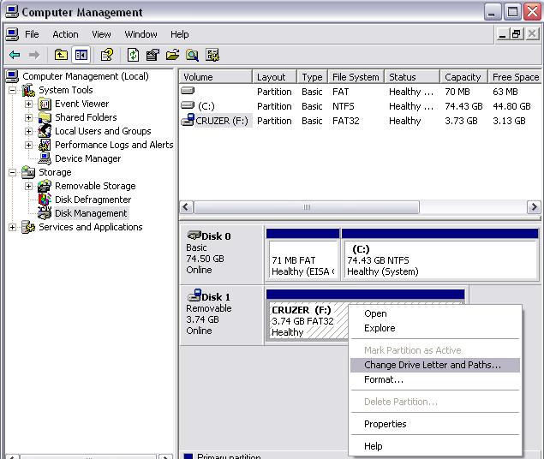Toggle the Show/Hide Console Tree button
The image size is (544, 459).
pos(81,56)
